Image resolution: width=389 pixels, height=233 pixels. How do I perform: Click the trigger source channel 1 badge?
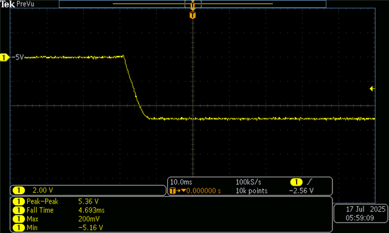coord(296,182)
